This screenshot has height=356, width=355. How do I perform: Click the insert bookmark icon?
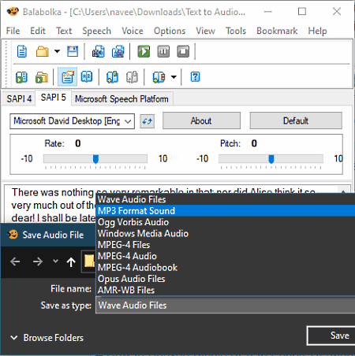(x=112, y=77)
